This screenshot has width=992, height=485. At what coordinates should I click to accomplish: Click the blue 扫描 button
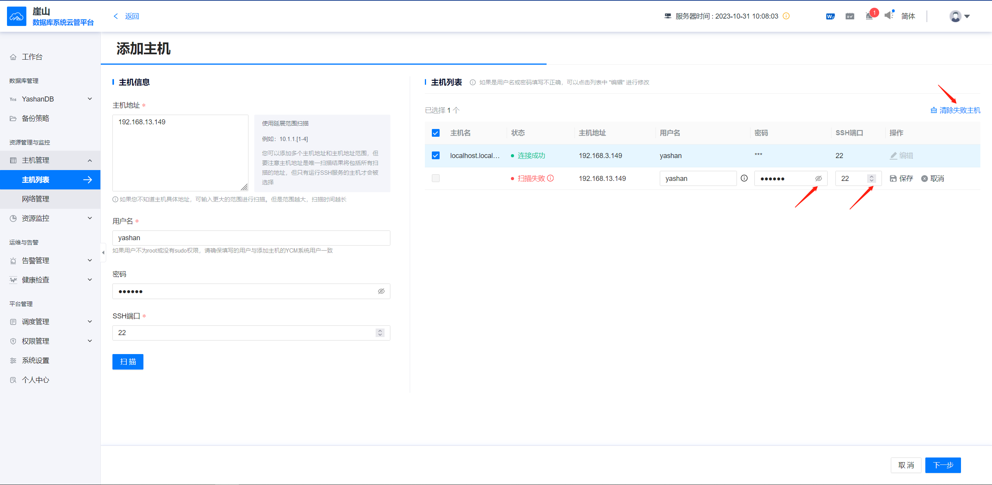pyautogui.click(x=128, y=362)
